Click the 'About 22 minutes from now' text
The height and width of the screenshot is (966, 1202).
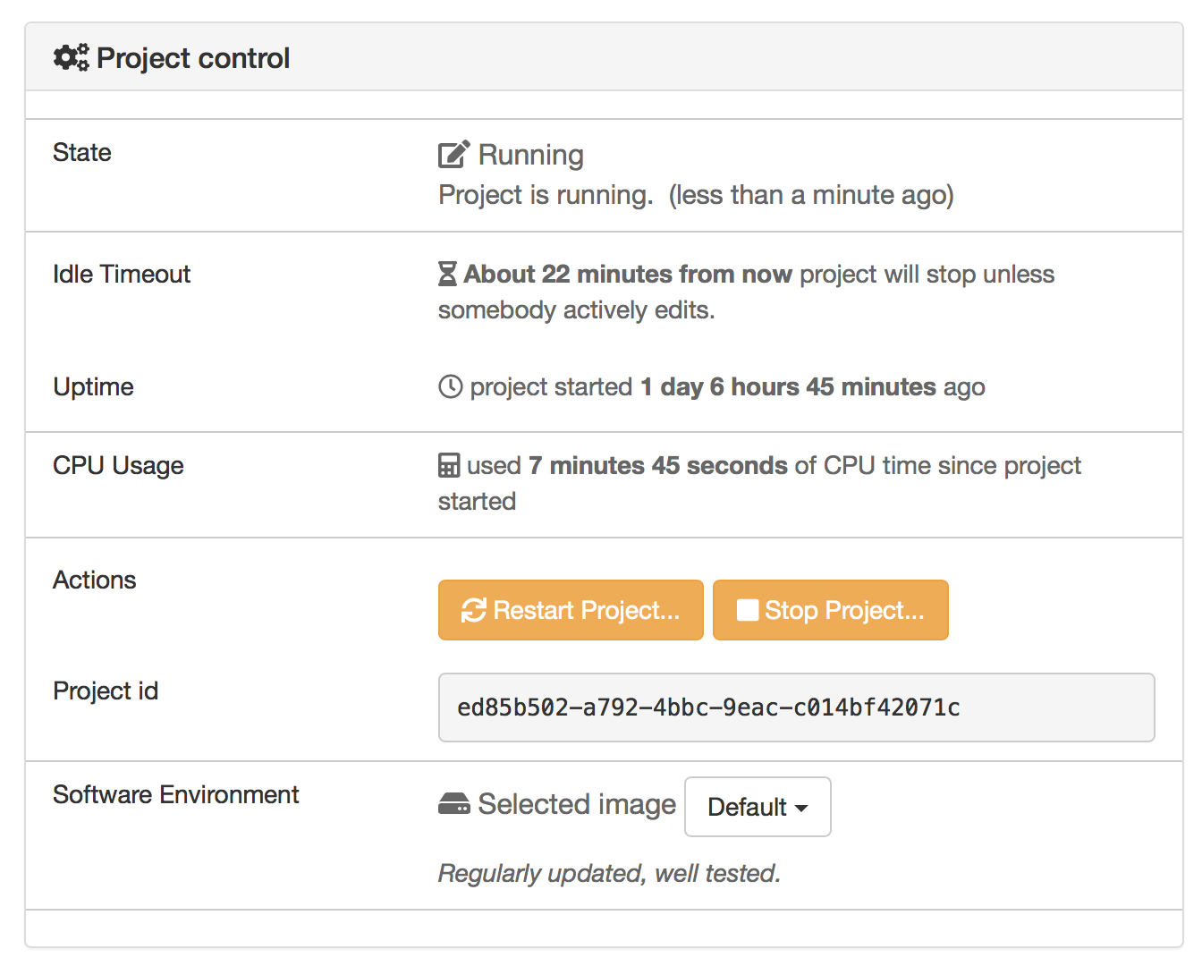coord(628,274)
